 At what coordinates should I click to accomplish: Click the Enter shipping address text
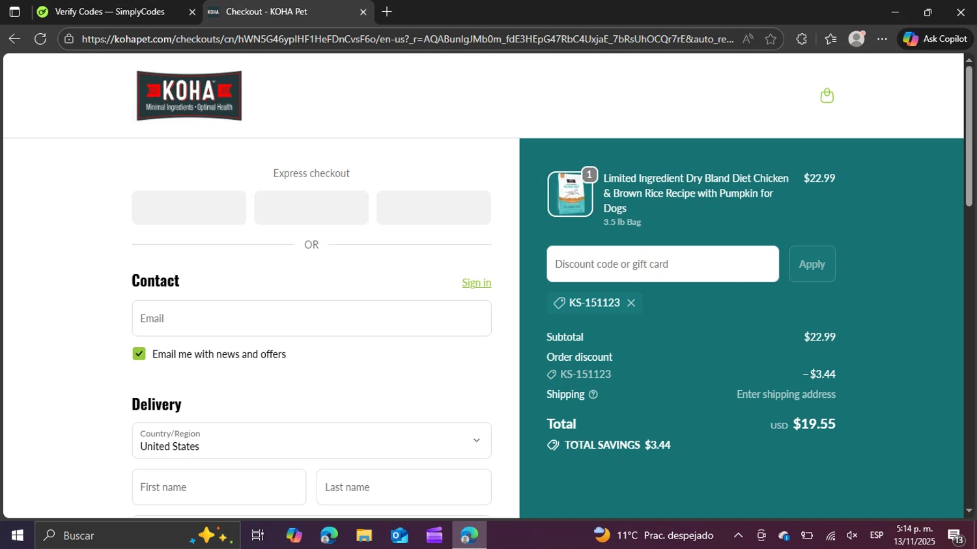(x=786, y=395)
